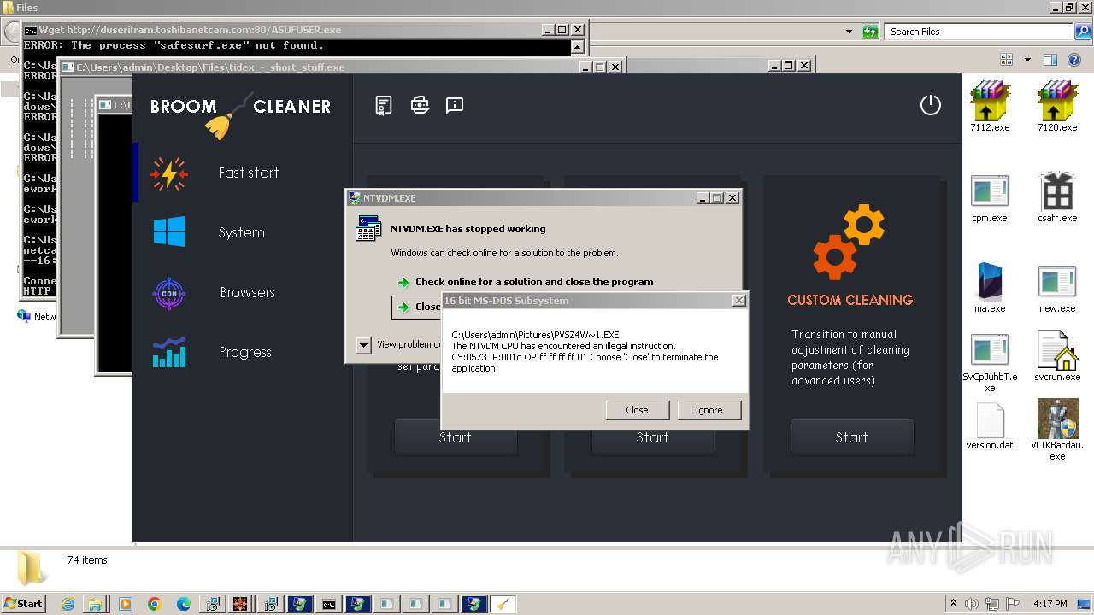This screenshot has height=615, width=1094.
Task: Launch Internet Explorer from taskbar
Action: click(x=68, y=604)
